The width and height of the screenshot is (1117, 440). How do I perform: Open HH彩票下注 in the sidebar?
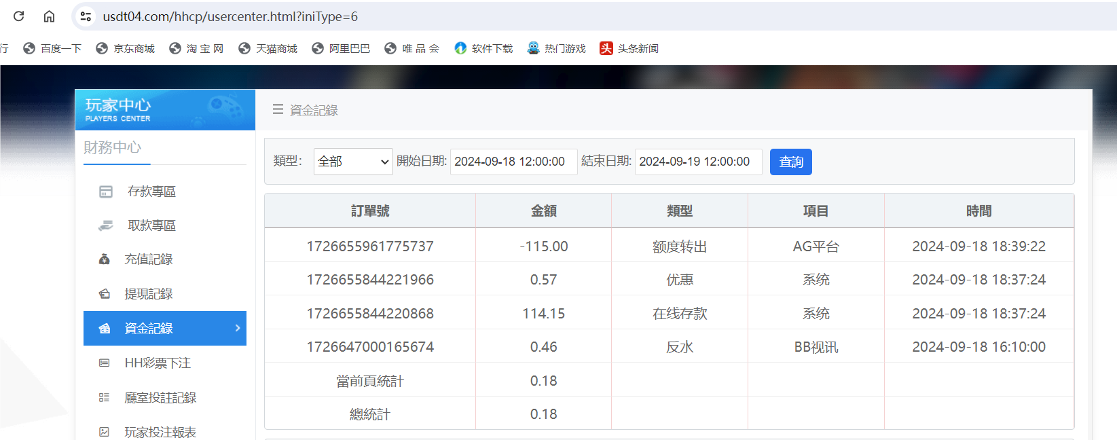pos(157,363)
